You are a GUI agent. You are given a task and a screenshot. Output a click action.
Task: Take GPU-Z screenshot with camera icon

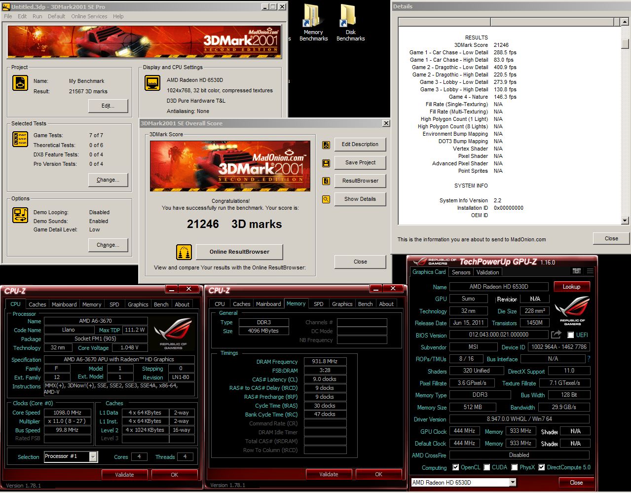click(x=576, y=271)
